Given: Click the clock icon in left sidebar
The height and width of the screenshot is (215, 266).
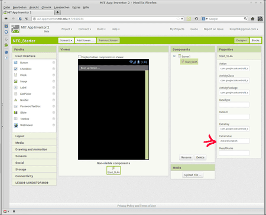Looking at the screenshot, I should [7, 32].
